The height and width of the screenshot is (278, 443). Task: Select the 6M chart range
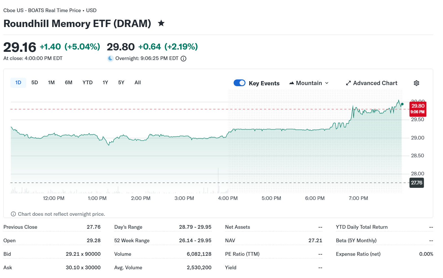pyautogui.click(x=68, y=83)
